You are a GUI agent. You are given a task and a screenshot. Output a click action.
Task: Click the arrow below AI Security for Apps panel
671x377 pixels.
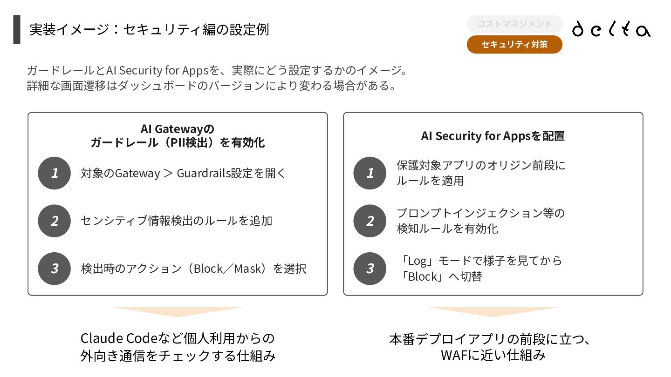tap(493, 312)
